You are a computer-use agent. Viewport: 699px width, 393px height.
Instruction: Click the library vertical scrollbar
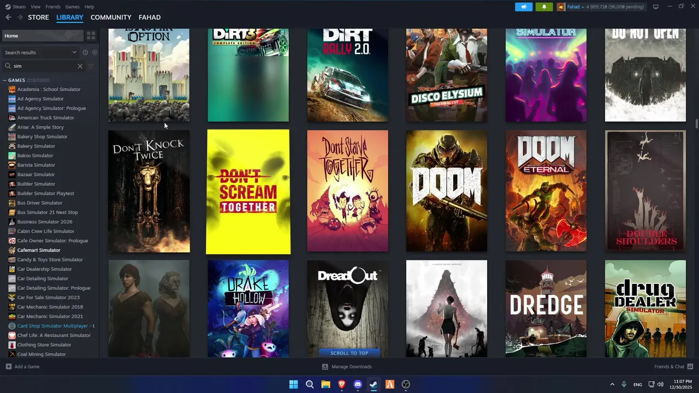[x=696, y=124]
